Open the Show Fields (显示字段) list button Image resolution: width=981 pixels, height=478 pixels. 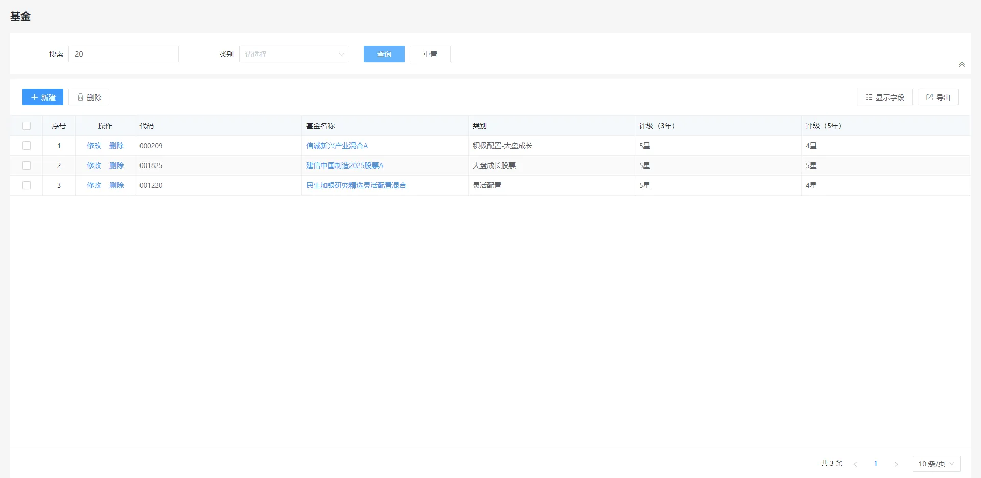coord(884,97)
